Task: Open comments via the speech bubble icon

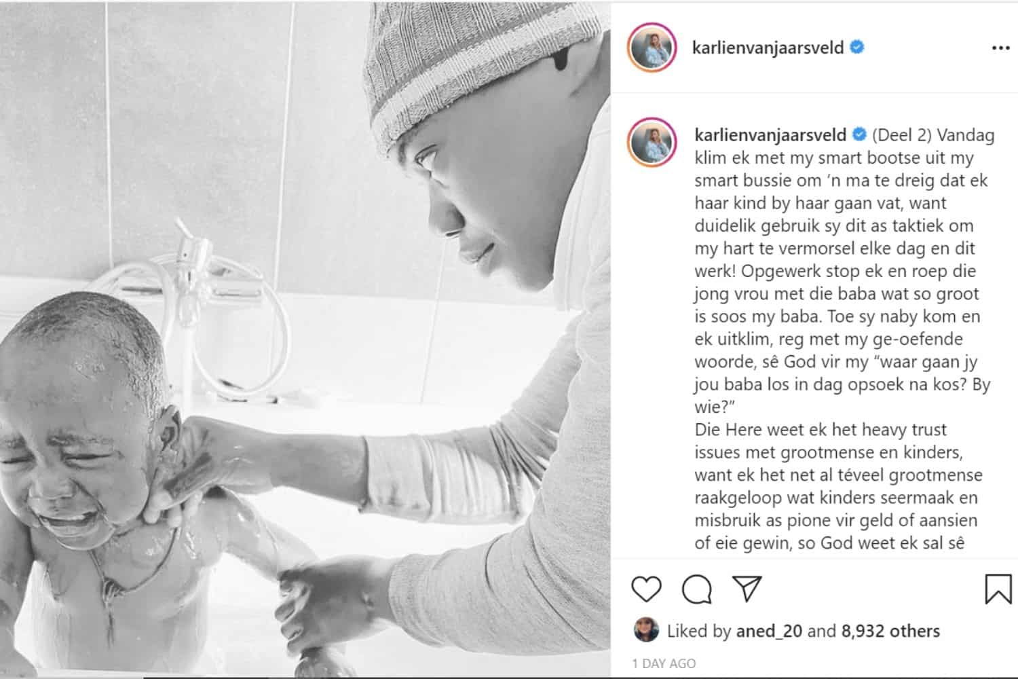Action: (x=697, y=589)
